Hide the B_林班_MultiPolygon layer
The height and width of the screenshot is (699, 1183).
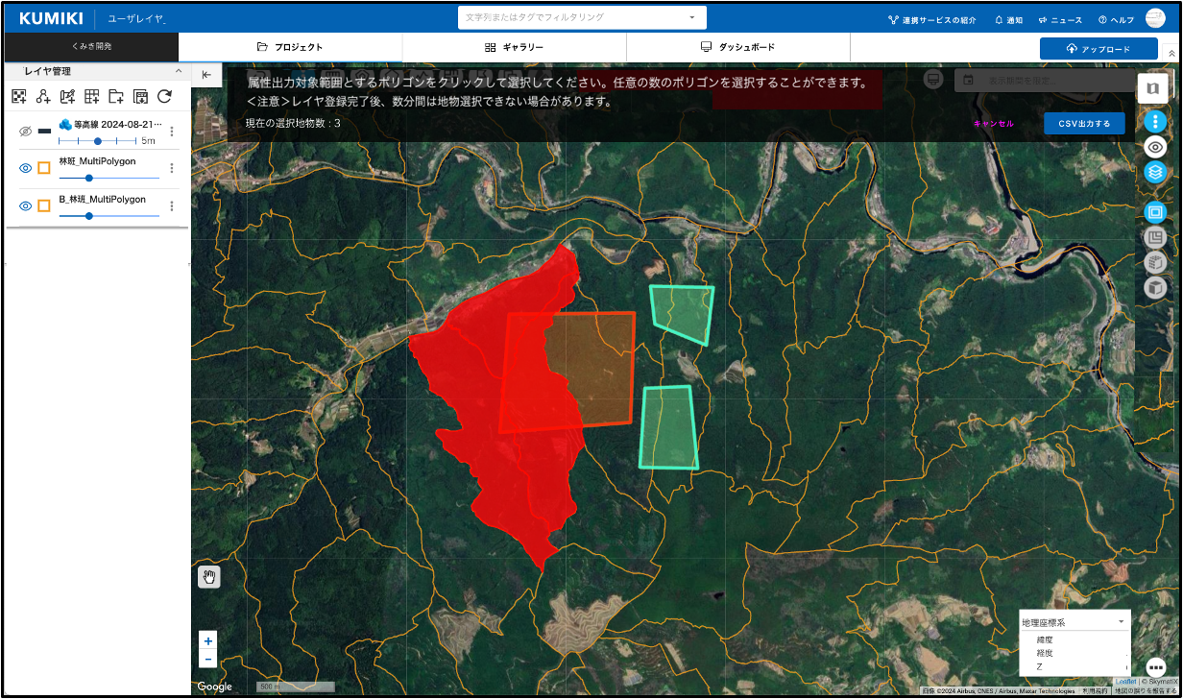click(x=26, y=205)
